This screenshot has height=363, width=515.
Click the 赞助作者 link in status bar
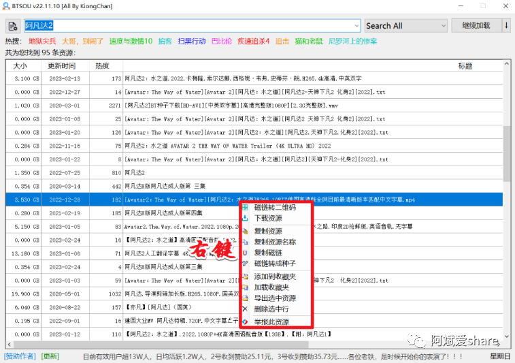20,356
